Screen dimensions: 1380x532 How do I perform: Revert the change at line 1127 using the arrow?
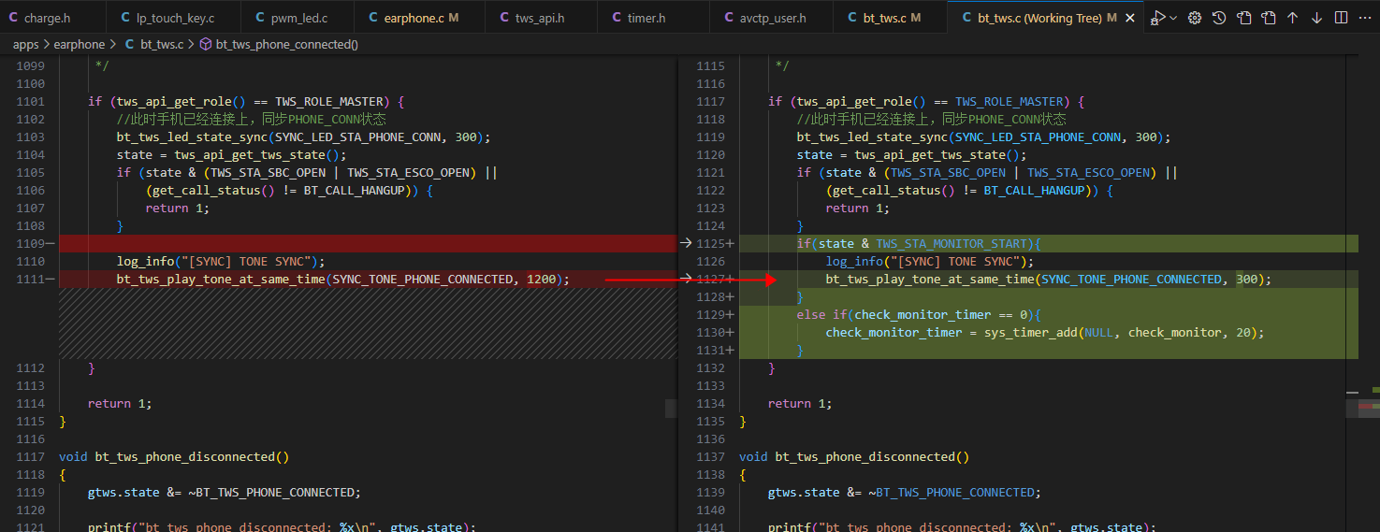pos(685,279)
